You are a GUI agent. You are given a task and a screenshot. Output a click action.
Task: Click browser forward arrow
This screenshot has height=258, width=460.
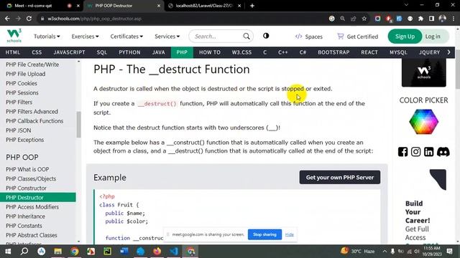coord(18,19)
